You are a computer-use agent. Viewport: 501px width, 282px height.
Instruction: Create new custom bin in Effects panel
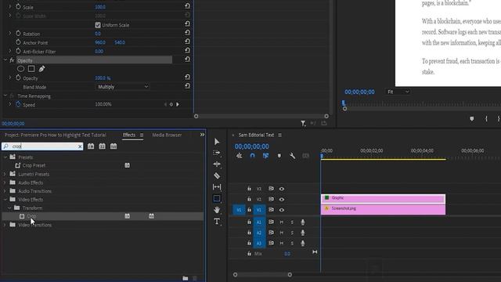pyautogui.click(x=186, y=278)
